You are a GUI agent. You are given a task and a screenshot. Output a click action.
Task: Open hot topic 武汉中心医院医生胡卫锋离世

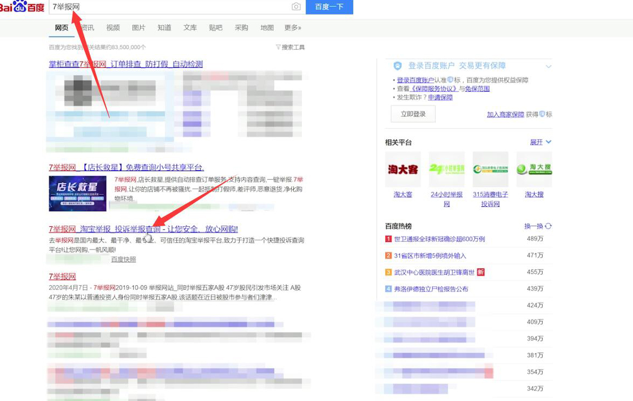(x=434, y=272)
